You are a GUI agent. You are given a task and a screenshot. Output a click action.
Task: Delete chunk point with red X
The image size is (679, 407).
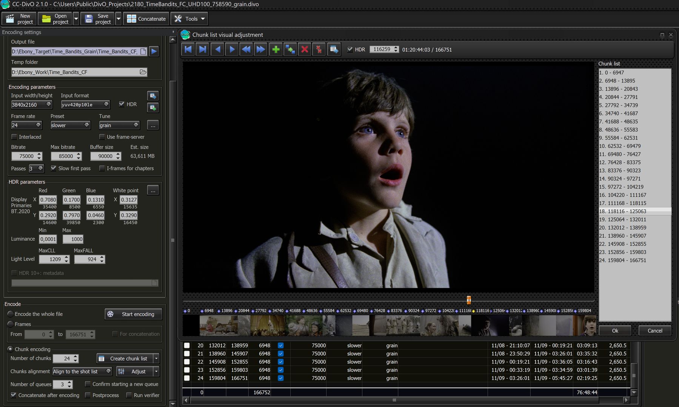click(x=305, y=49)
